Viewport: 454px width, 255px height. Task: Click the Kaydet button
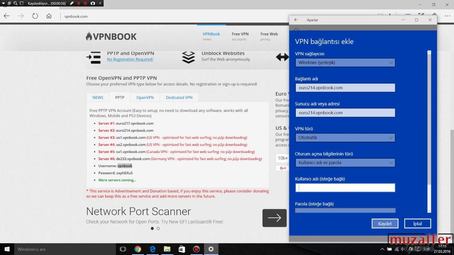coord(385,223)
